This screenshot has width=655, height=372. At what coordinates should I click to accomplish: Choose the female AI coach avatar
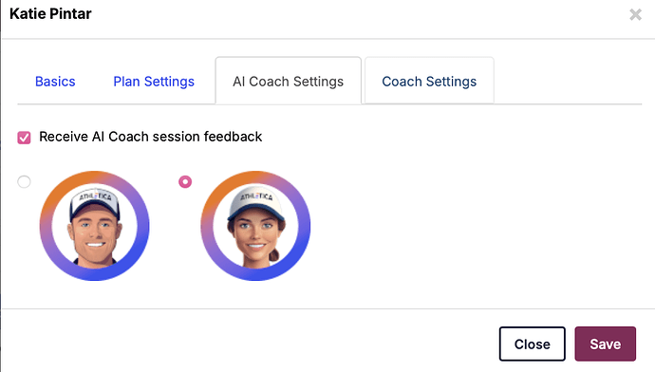255,226
